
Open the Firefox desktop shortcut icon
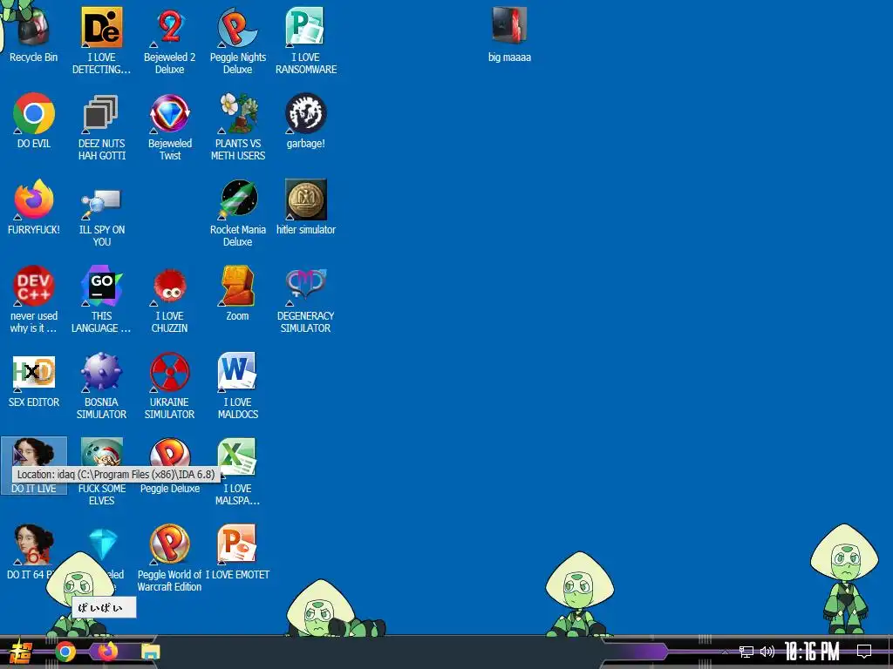[34, 206]
